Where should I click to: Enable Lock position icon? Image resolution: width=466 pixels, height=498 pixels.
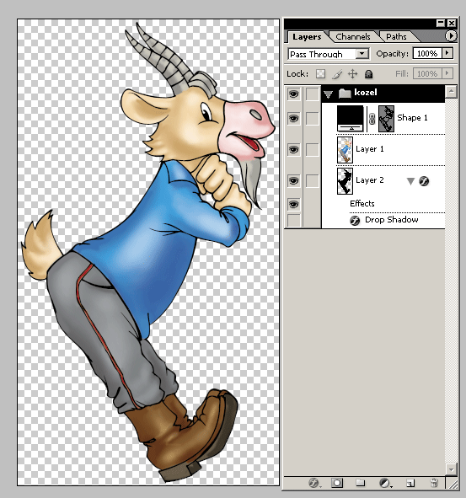[352, 74]
